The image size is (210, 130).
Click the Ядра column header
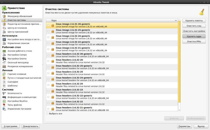click(112, 20)
